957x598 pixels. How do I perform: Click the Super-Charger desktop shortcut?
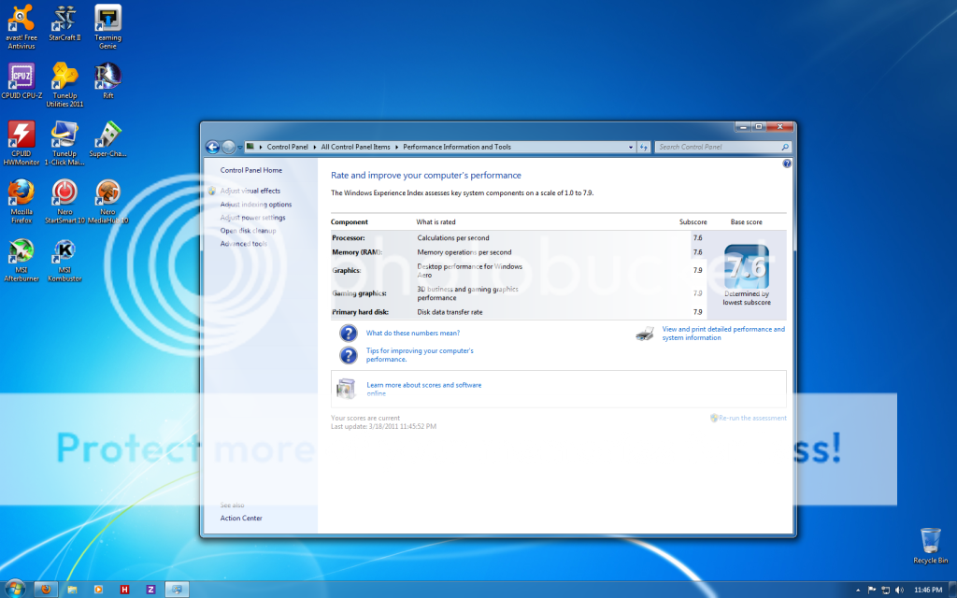[108, 139]
